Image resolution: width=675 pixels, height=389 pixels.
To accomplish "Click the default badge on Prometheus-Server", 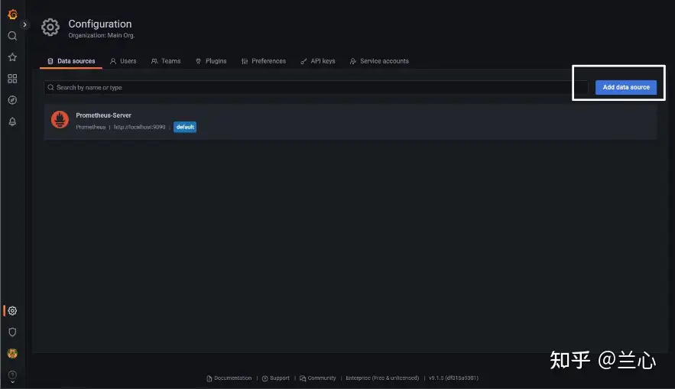I will (x=185, y=127).
